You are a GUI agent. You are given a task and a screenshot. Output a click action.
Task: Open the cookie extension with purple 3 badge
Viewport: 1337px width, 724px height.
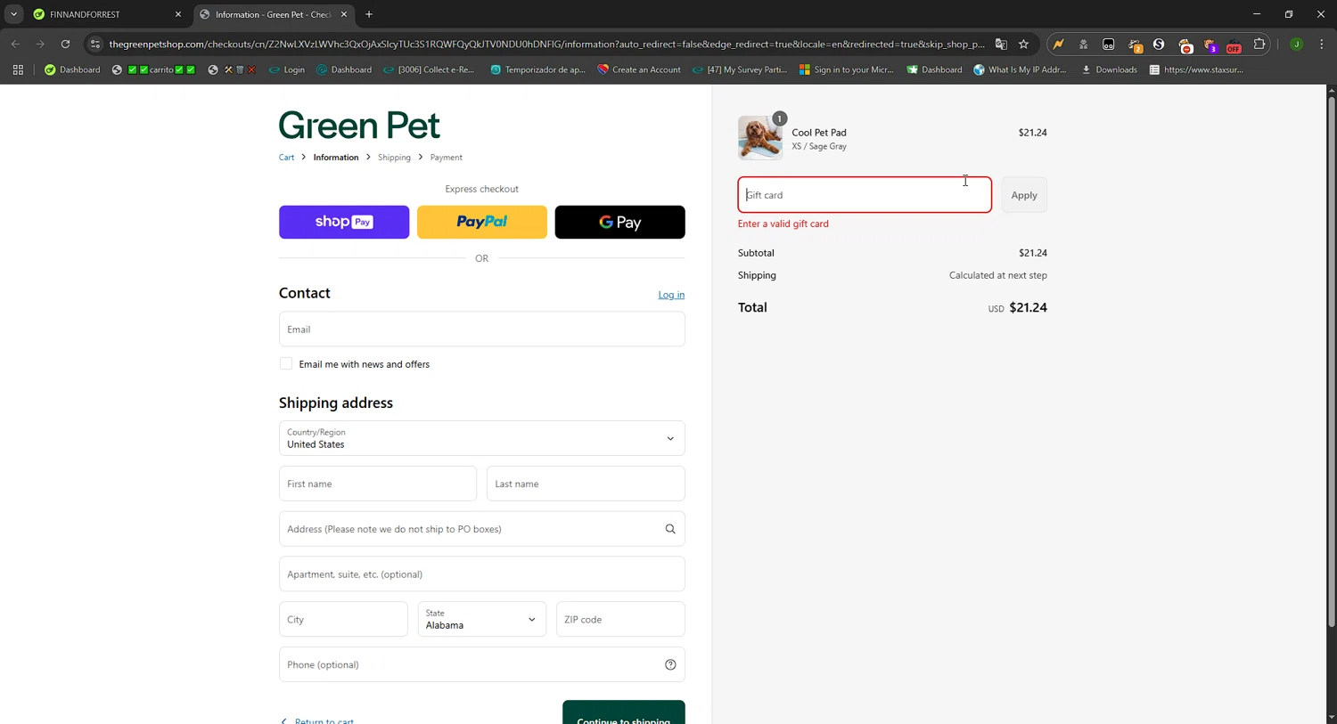1210,45
